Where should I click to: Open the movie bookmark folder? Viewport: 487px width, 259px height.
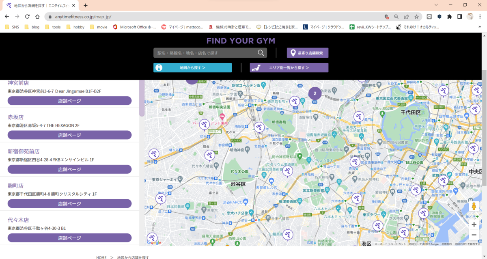pyautogui.click(x=98, y=27)
